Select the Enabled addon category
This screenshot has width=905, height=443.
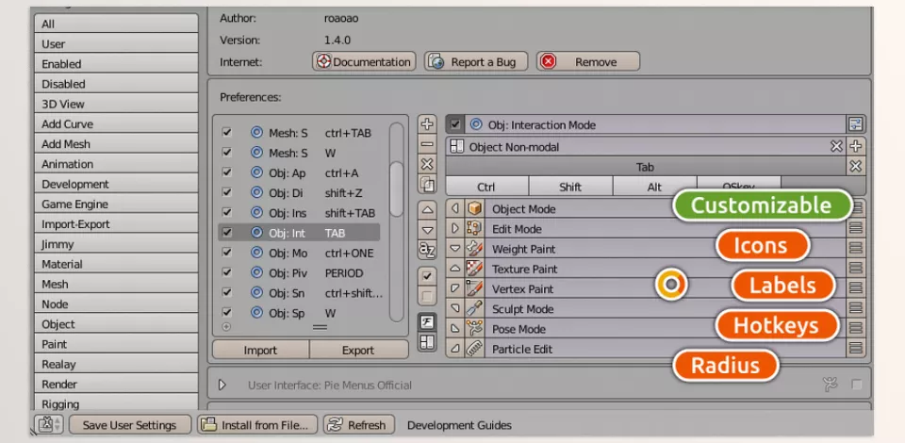pyautogui.click(x=116, y=64)
